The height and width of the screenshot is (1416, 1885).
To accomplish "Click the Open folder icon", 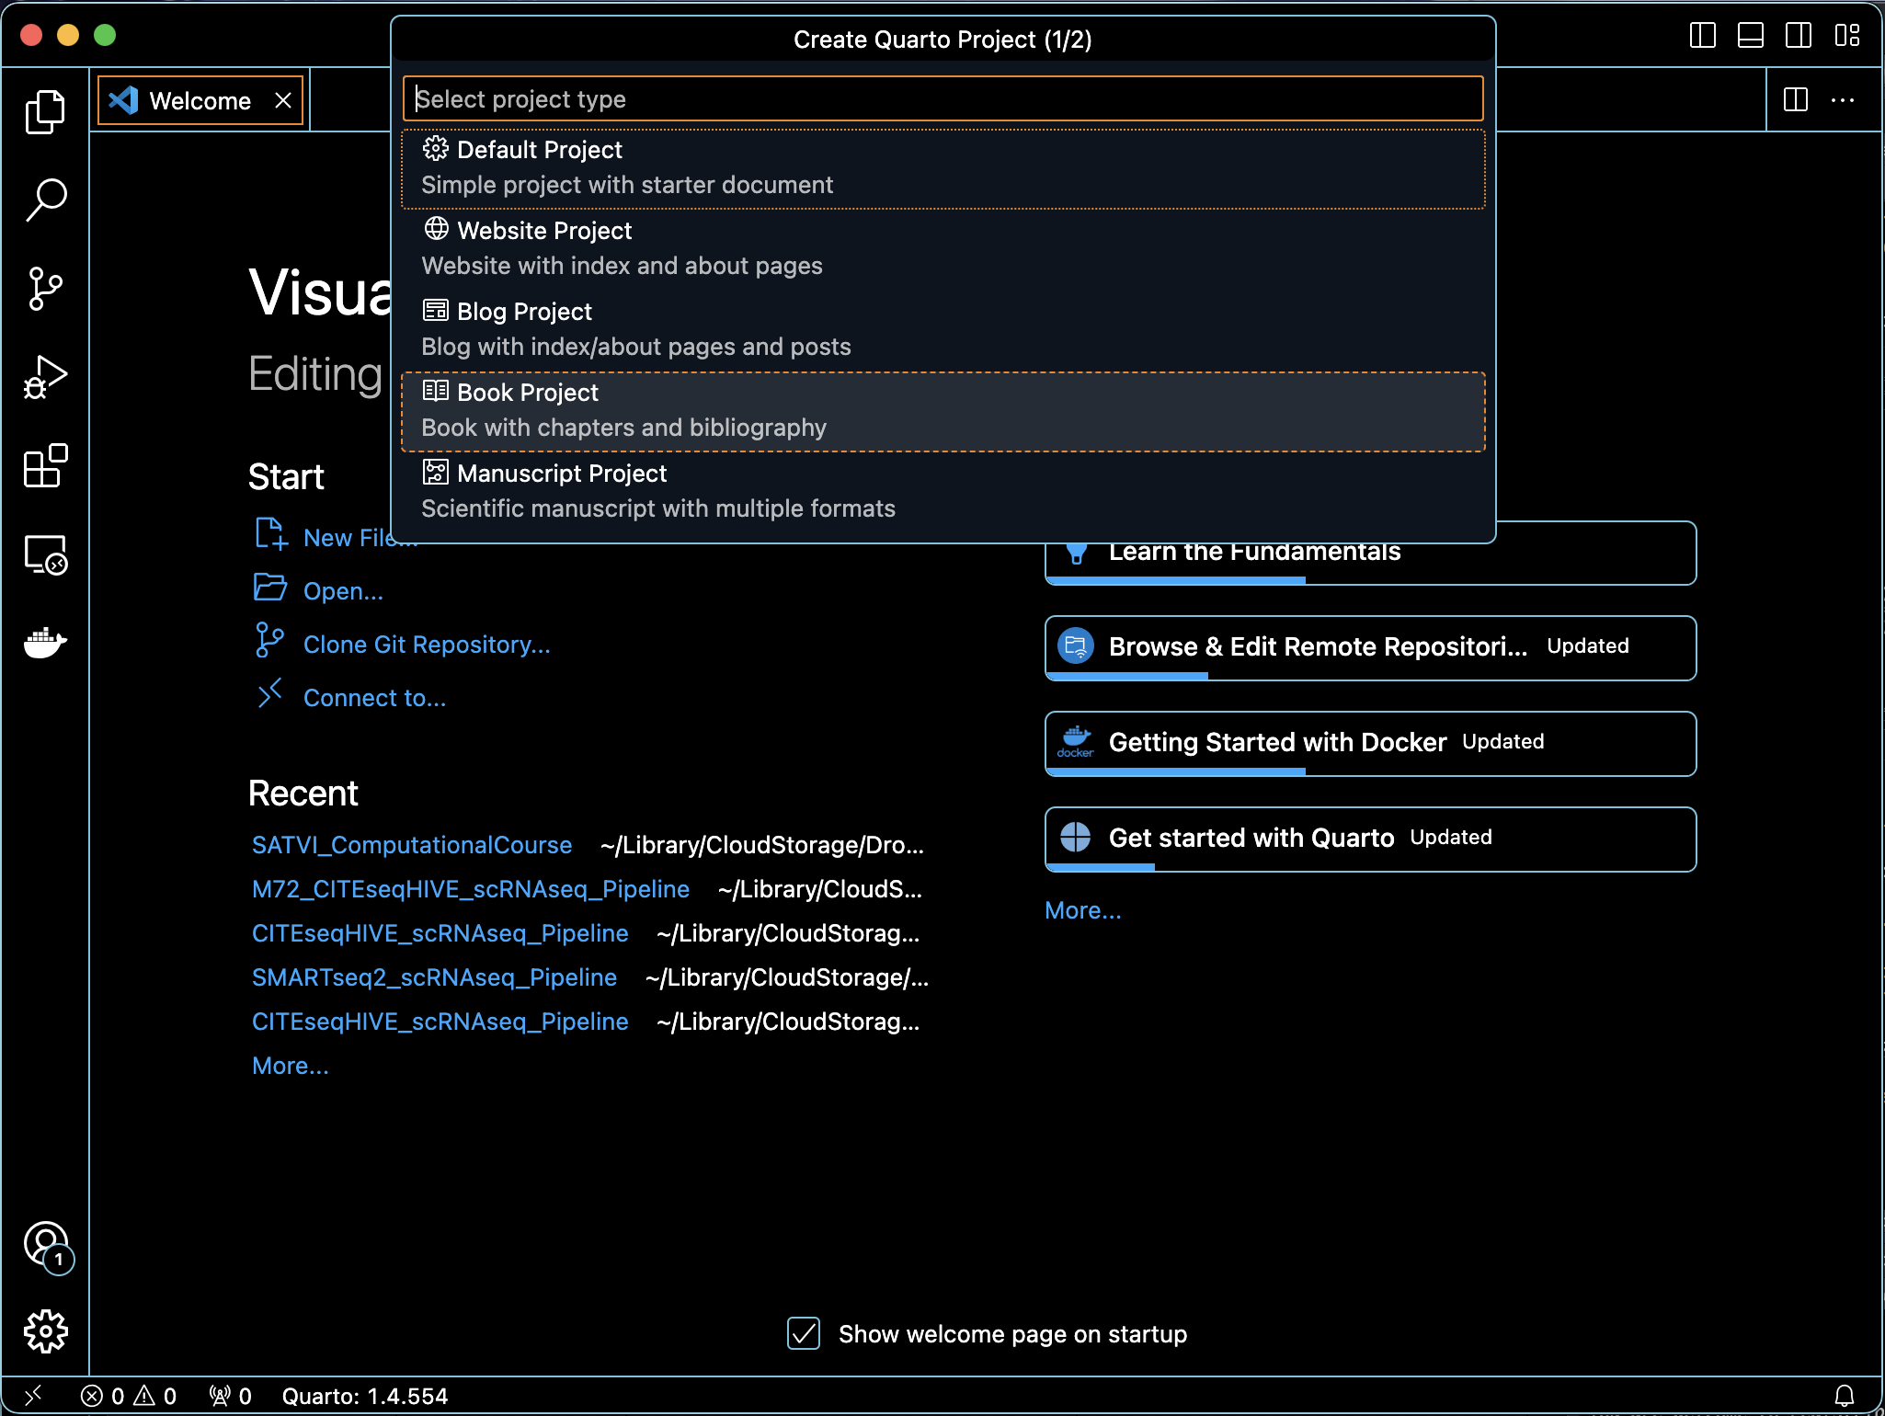I will point(270,588).
